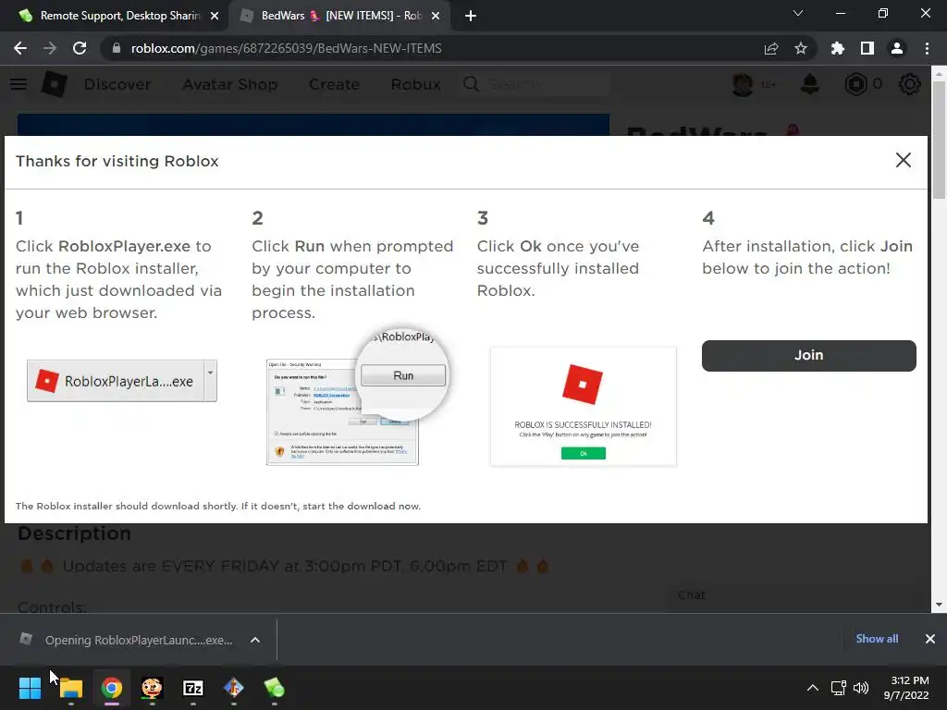The width and height of the screenshot is (947, 710).
Task: Open the Create menu item
Action: [x=334, y=84]
